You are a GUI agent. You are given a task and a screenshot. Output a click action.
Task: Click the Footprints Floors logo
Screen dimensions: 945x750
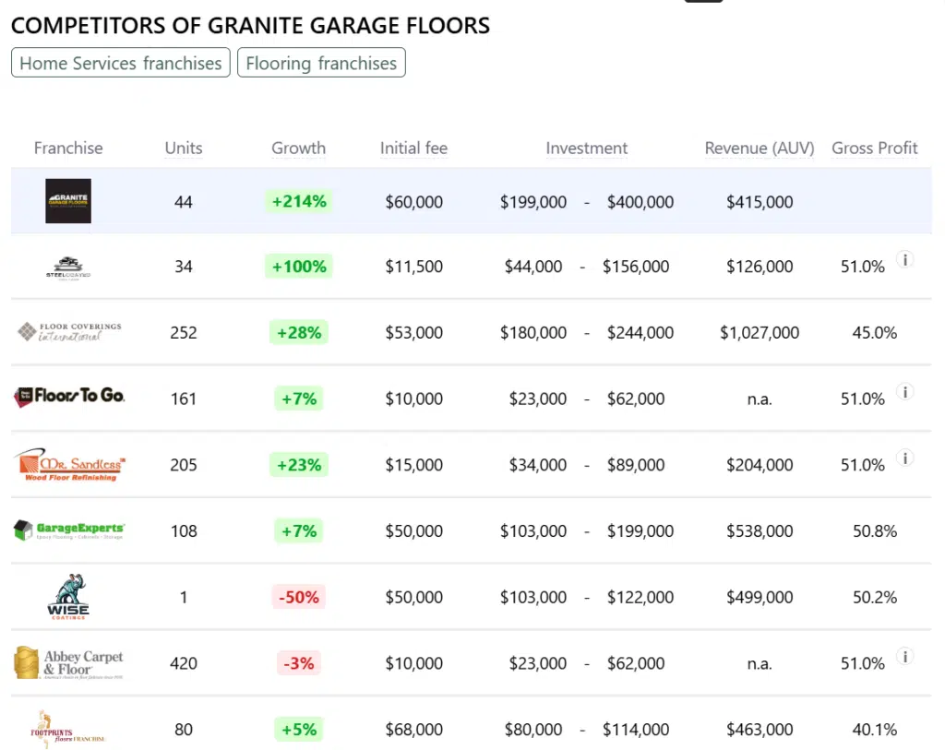click(68, 729)
